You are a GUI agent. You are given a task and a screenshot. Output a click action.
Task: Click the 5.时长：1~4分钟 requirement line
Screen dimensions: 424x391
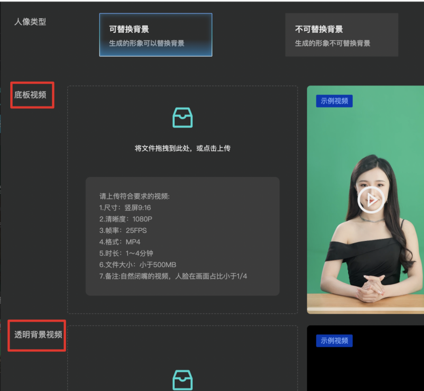click(x=126, y=253)
